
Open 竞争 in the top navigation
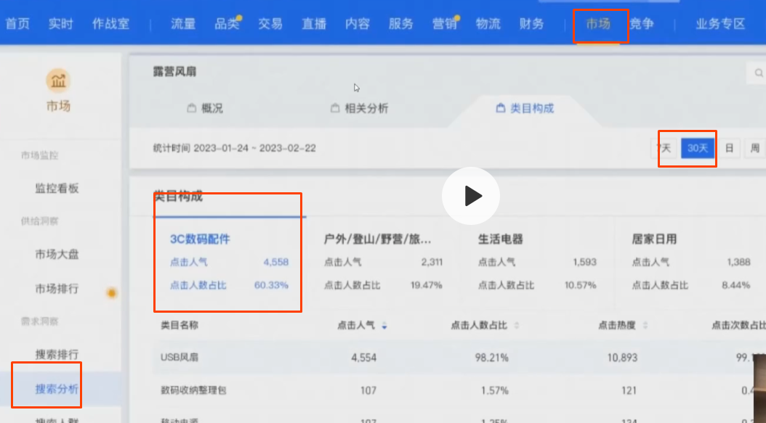[641, 24]
